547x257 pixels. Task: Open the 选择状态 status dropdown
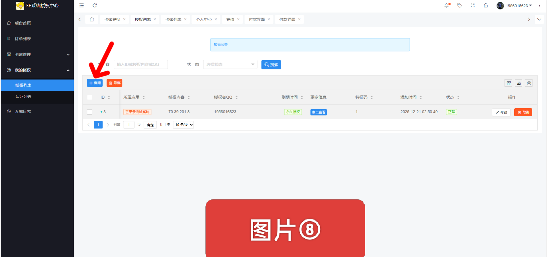[x=230, y=65]
